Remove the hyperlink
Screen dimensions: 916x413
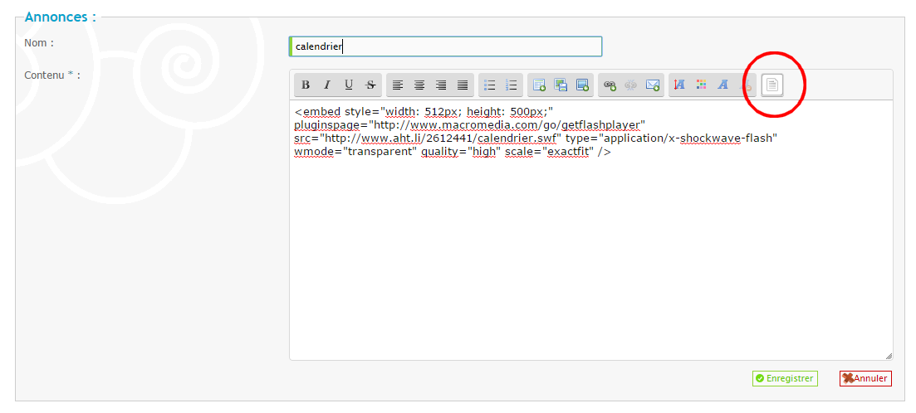click(631, 85)
